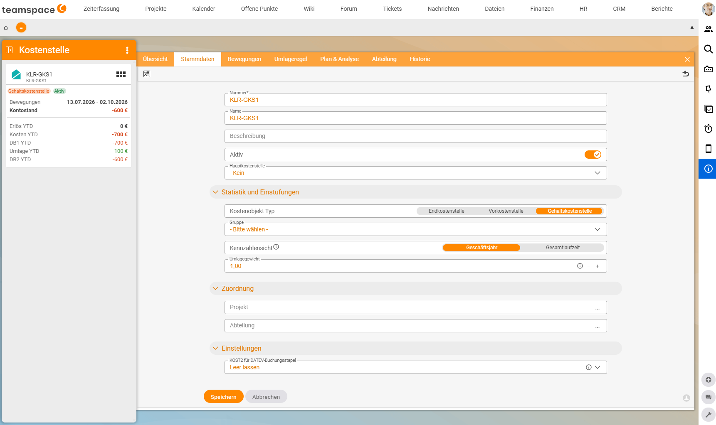Open the KOST2 für DATEV-Buchungsstapel dropdown

(416, 367)
